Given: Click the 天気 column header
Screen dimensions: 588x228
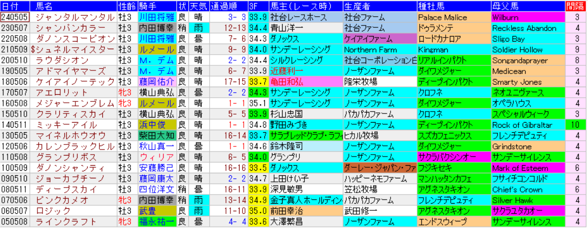Looking at the screenshot, I should tap(198, 6).
